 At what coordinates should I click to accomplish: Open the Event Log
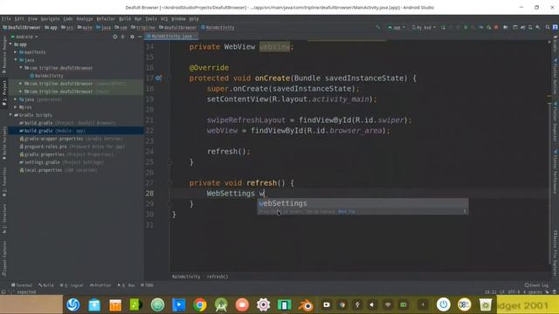click(x=536, y=285)
